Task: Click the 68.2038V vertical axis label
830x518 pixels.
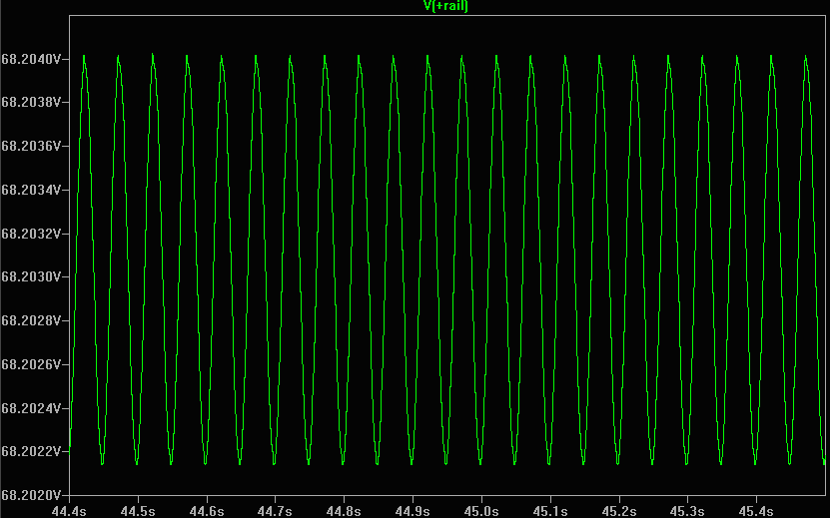Action: (x=31, y=102)
